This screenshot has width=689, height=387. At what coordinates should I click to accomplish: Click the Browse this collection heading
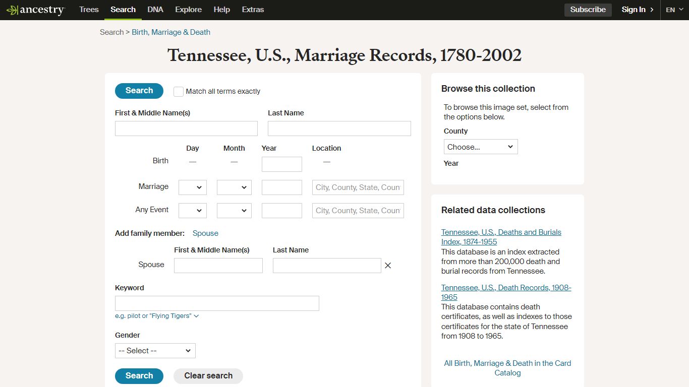[488, 89]
